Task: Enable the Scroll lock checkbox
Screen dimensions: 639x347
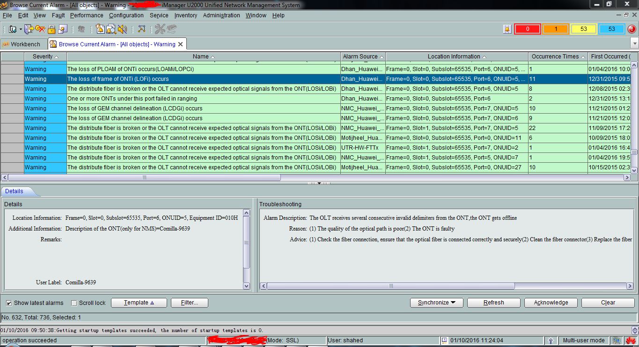Action: (74, 303)
